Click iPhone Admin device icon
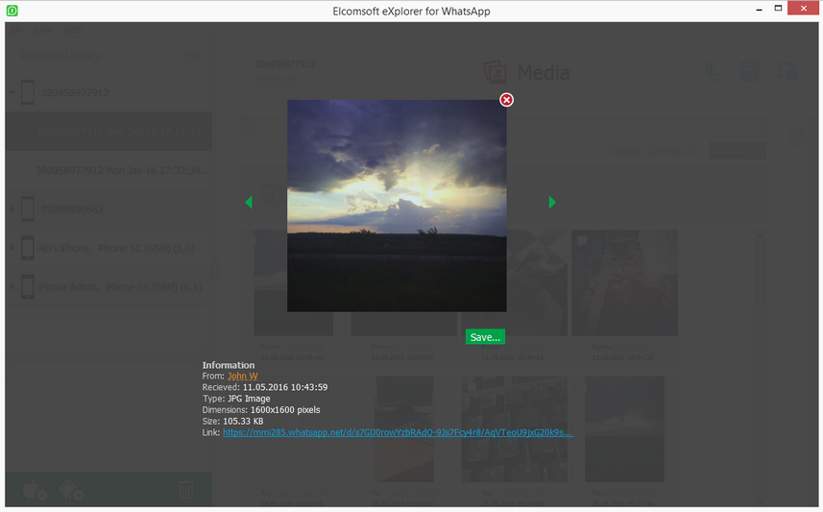This screenshot has height=512, width=823. pos(28,286)
